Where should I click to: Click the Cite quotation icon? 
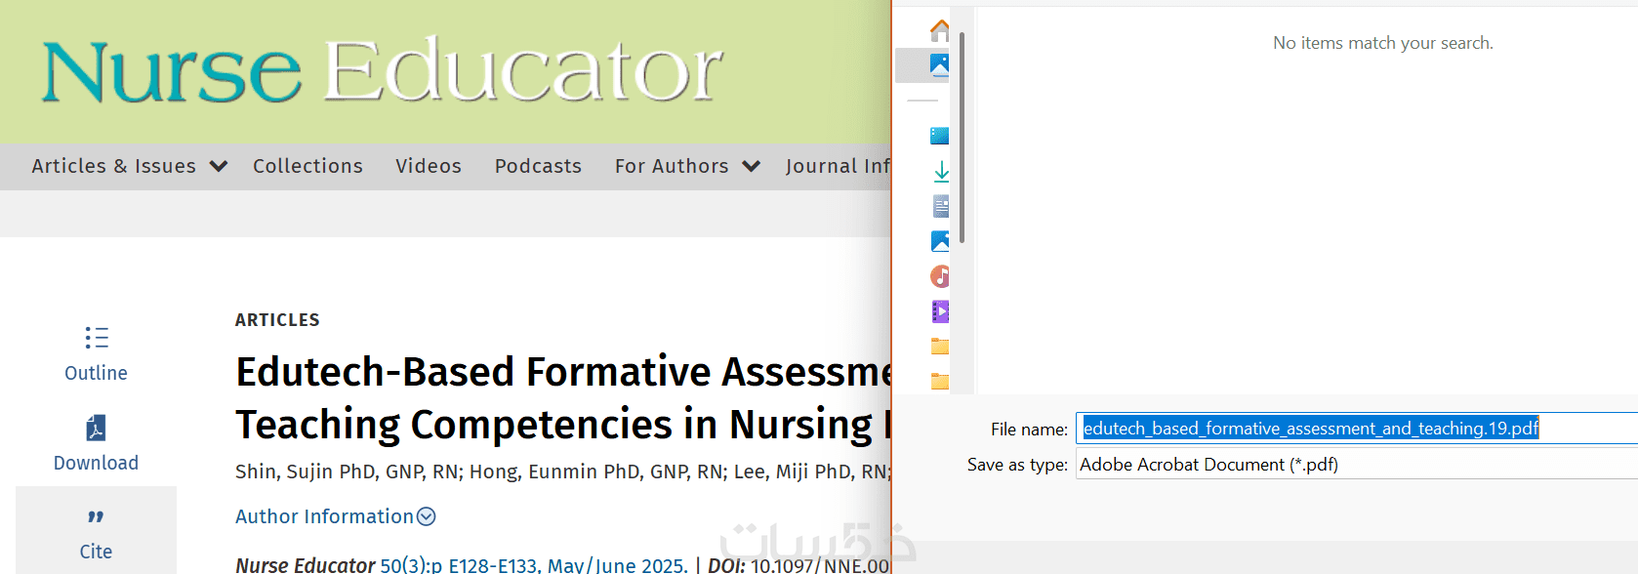[x=96, y=517]
